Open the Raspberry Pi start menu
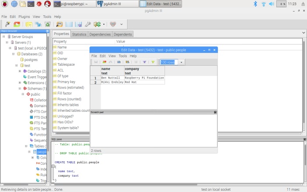 pos(5,4)
